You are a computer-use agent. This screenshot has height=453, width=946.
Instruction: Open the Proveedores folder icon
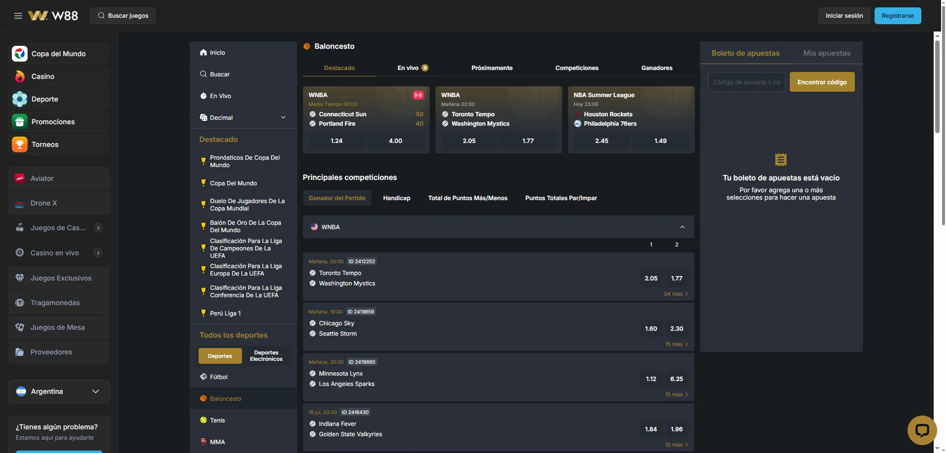click(20, 352)
